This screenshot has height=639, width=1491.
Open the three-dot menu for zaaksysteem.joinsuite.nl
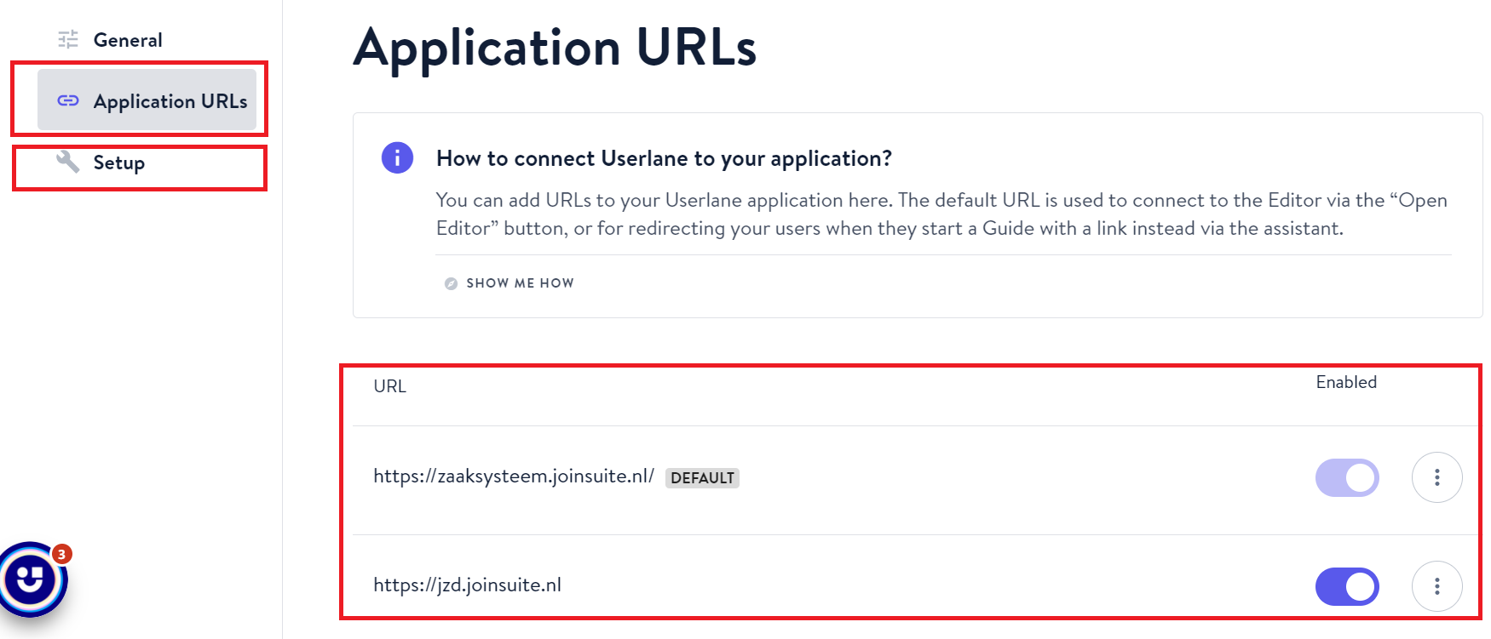coord(1436,477)
